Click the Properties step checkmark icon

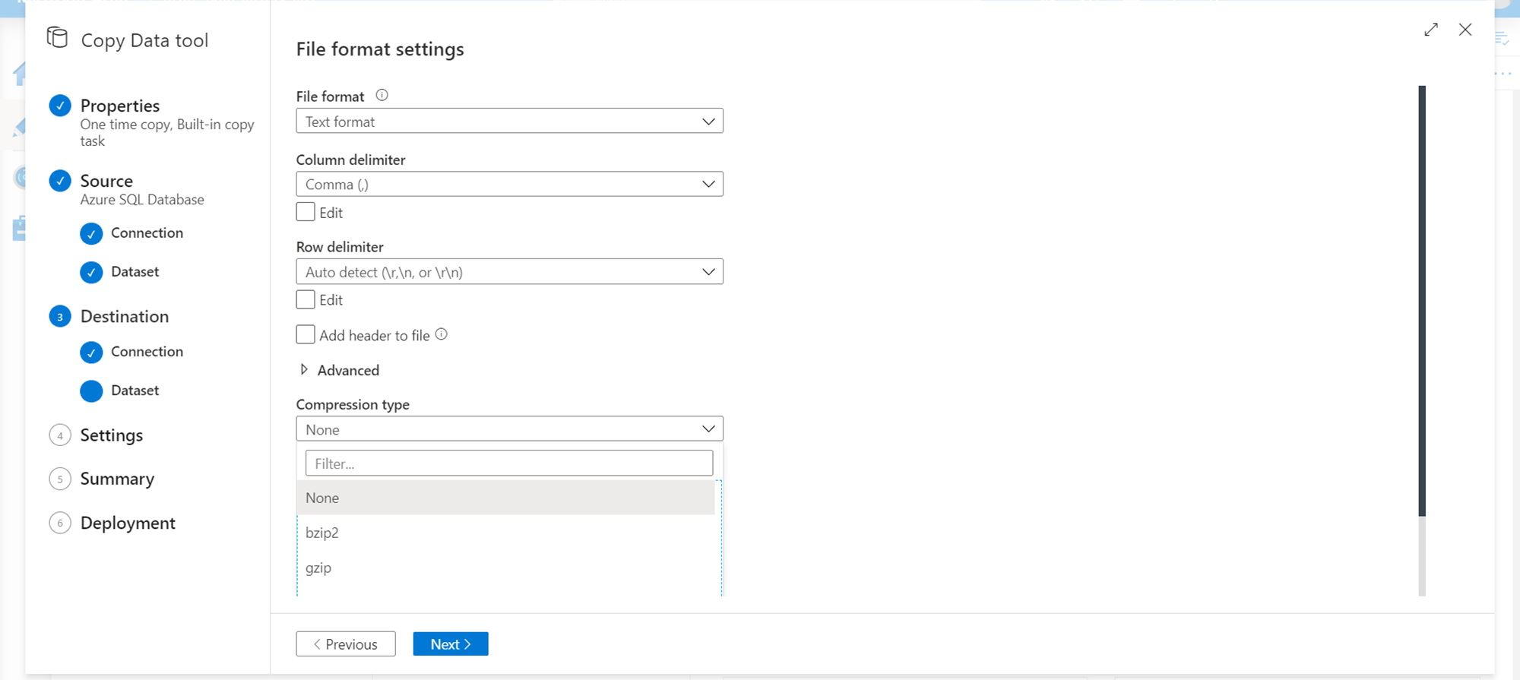click(60, 106)
